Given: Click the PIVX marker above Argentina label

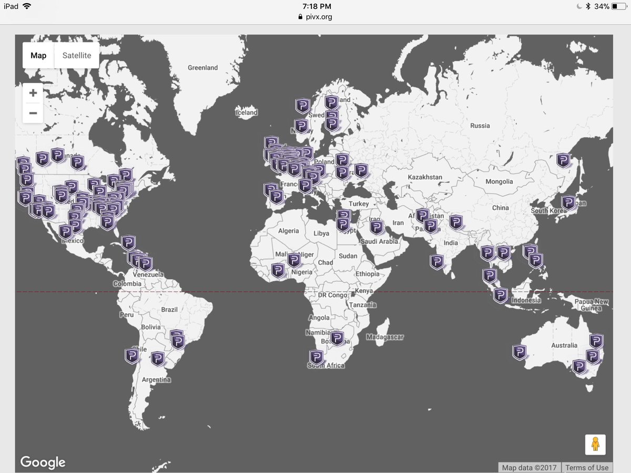Looking at the screenshot, I should [x=158, y=359].
